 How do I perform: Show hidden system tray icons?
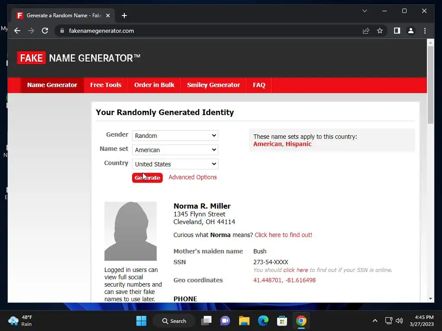point(375,321)
